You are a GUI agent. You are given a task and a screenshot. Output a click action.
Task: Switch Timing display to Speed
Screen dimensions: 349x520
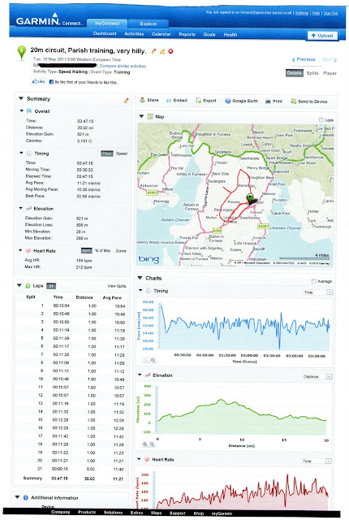coord(122,154)
